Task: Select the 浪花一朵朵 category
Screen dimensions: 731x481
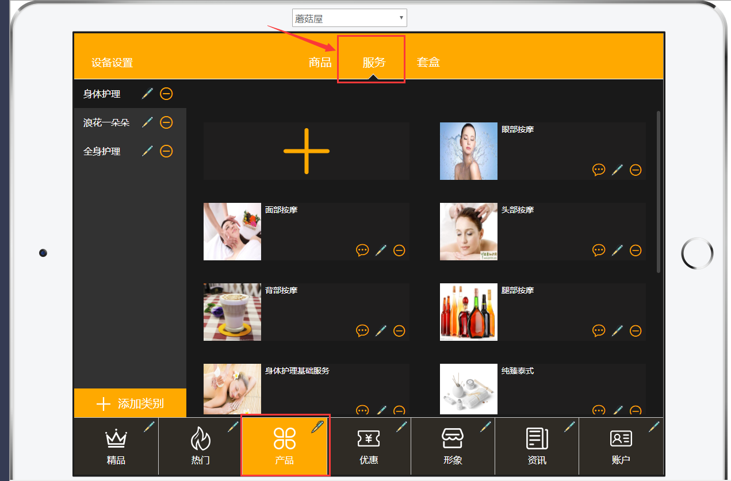Action: pyautogui.click(x=106, y=122)
